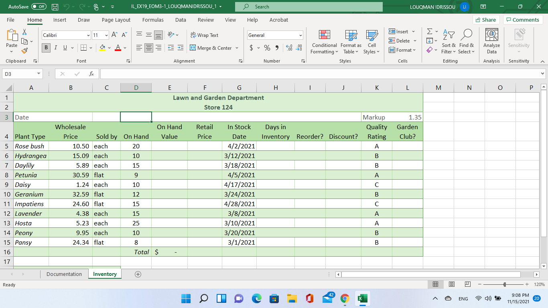Open the Documentation sheet tab
548x308 pixels.
(x=64, y=274)
